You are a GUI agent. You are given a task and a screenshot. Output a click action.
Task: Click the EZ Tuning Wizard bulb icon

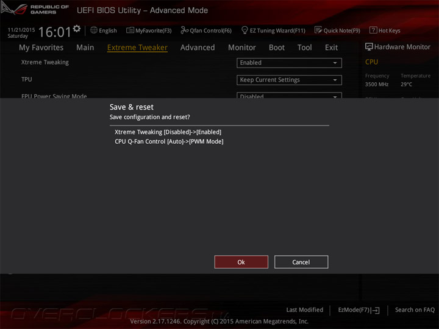244,30
